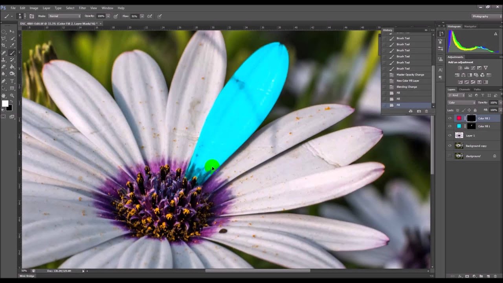Select the Horizontal Type tool

12,81
